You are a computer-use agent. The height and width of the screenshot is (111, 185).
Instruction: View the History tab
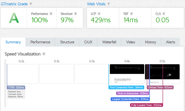point(150,42)
